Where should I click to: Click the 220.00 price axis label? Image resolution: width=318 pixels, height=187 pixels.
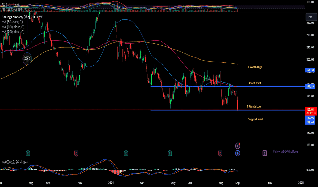310,35
